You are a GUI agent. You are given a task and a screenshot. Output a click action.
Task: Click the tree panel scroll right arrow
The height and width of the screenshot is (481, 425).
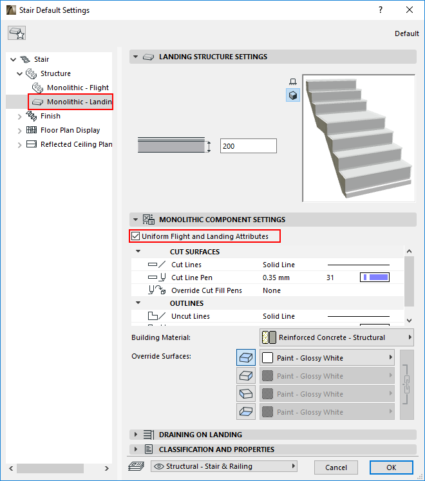click(x=106, y=468)
